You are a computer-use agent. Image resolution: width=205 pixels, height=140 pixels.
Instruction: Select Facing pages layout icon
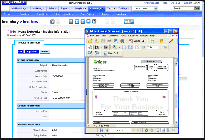tap(174, 130)
